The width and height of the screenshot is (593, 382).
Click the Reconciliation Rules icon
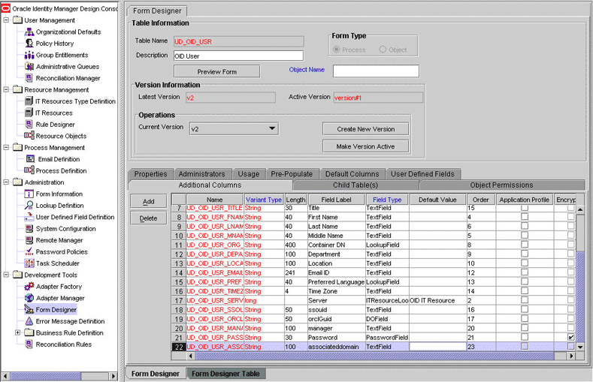coord(29,344)
